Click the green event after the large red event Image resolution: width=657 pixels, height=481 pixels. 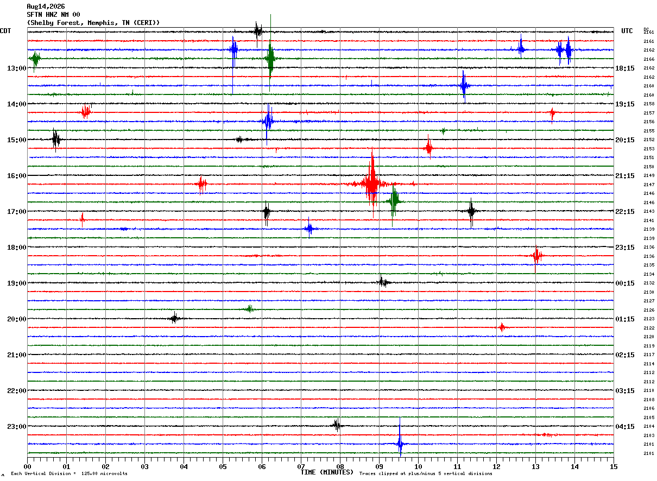pyautogui.click(x=394, y=201)
